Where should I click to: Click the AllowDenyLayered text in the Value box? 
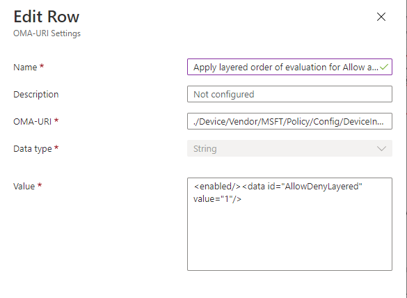323,187
